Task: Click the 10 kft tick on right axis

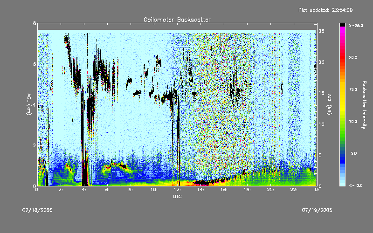Action: [x=321, y=124]
